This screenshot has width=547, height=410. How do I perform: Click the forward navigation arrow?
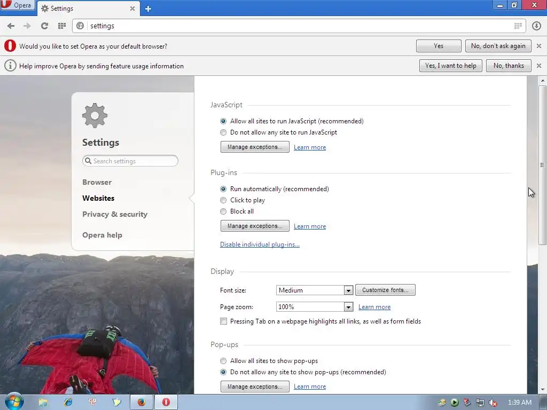coord(27,26)
